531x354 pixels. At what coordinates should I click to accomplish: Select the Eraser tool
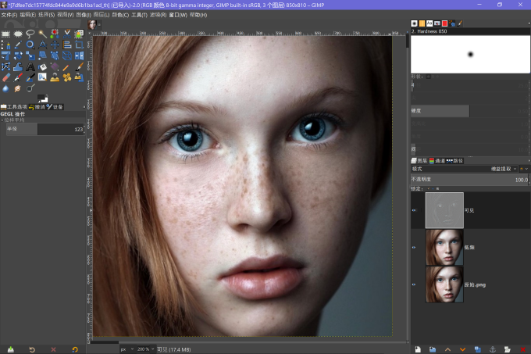(6, 77)
